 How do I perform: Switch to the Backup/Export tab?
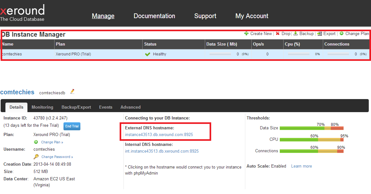pos(76,107)
